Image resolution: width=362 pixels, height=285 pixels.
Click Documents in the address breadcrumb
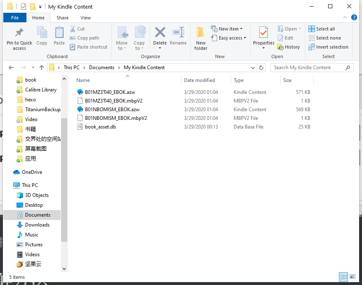tap(102, 68)
